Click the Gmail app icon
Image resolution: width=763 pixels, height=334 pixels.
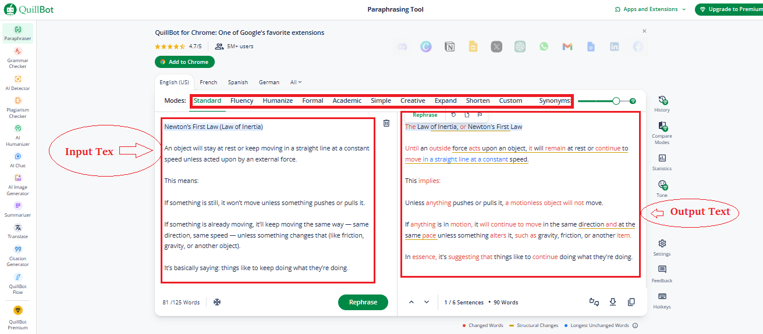(x=567, y=46)
